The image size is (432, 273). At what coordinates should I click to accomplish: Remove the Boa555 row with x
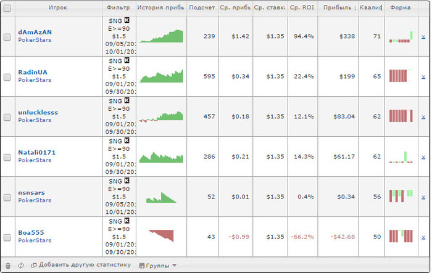[423, 237]
